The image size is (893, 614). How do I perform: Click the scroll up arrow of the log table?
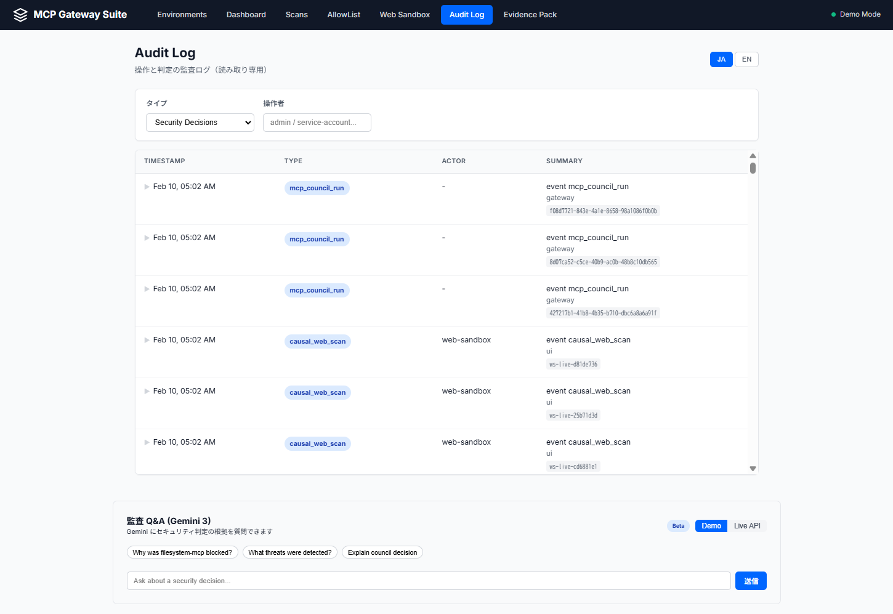[x=753, y=156]
